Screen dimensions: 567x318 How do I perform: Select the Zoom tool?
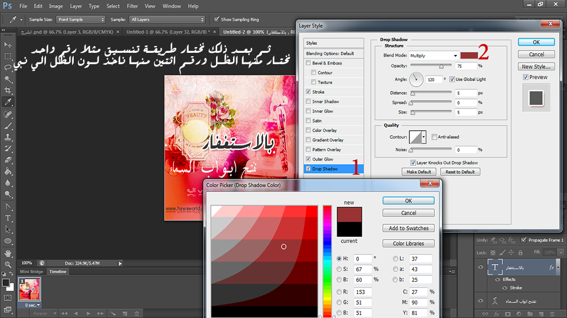click(x=8, y=264)
